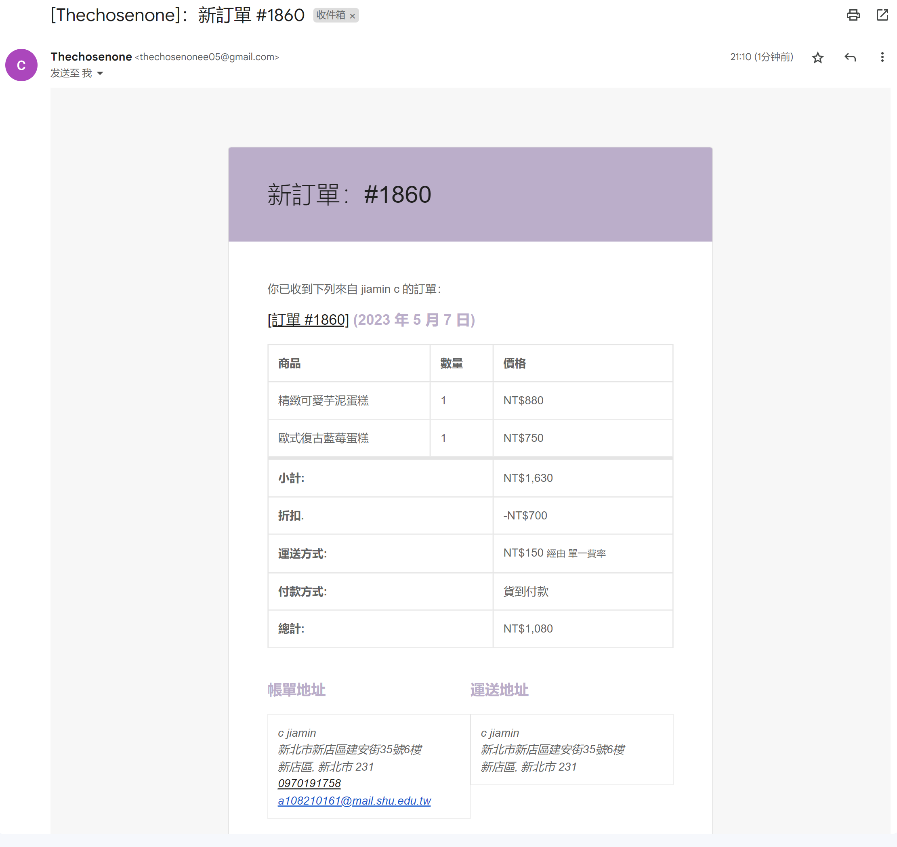Open more message options
The width and height of the screenshot is (897, 847).
pyautogui.click(x=882, y=57)
